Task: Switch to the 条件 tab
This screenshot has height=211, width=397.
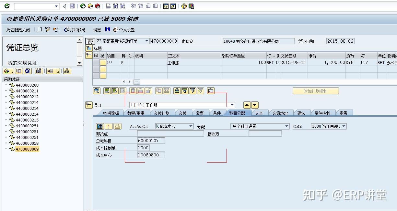Action: tap(216, 113)
